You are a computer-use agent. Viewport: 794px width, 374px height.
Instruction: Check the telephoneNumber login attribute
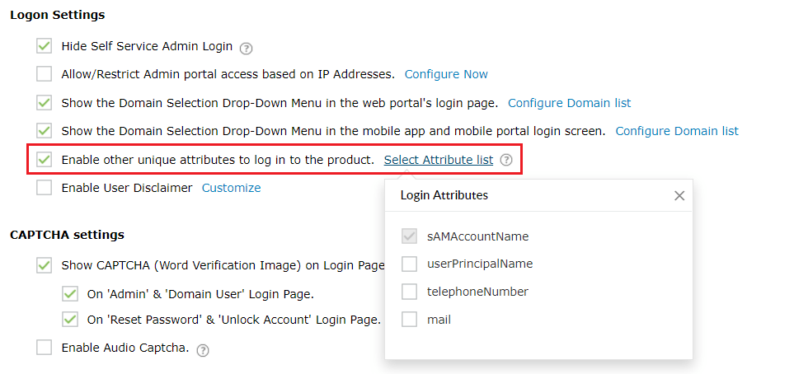[x=409, y=292]
